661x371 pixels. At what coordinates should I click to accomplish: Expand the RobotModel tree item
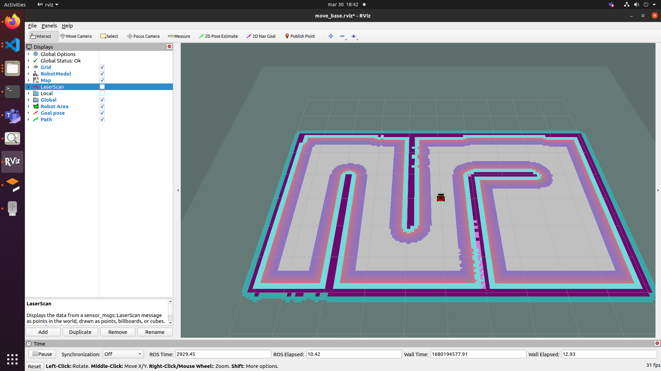29,74
